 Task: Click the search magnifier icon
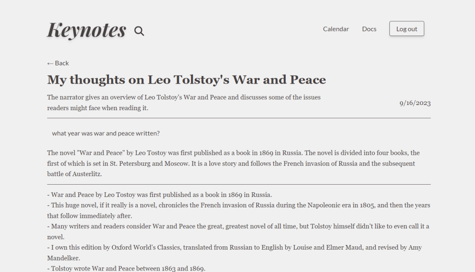click(139, 31)
